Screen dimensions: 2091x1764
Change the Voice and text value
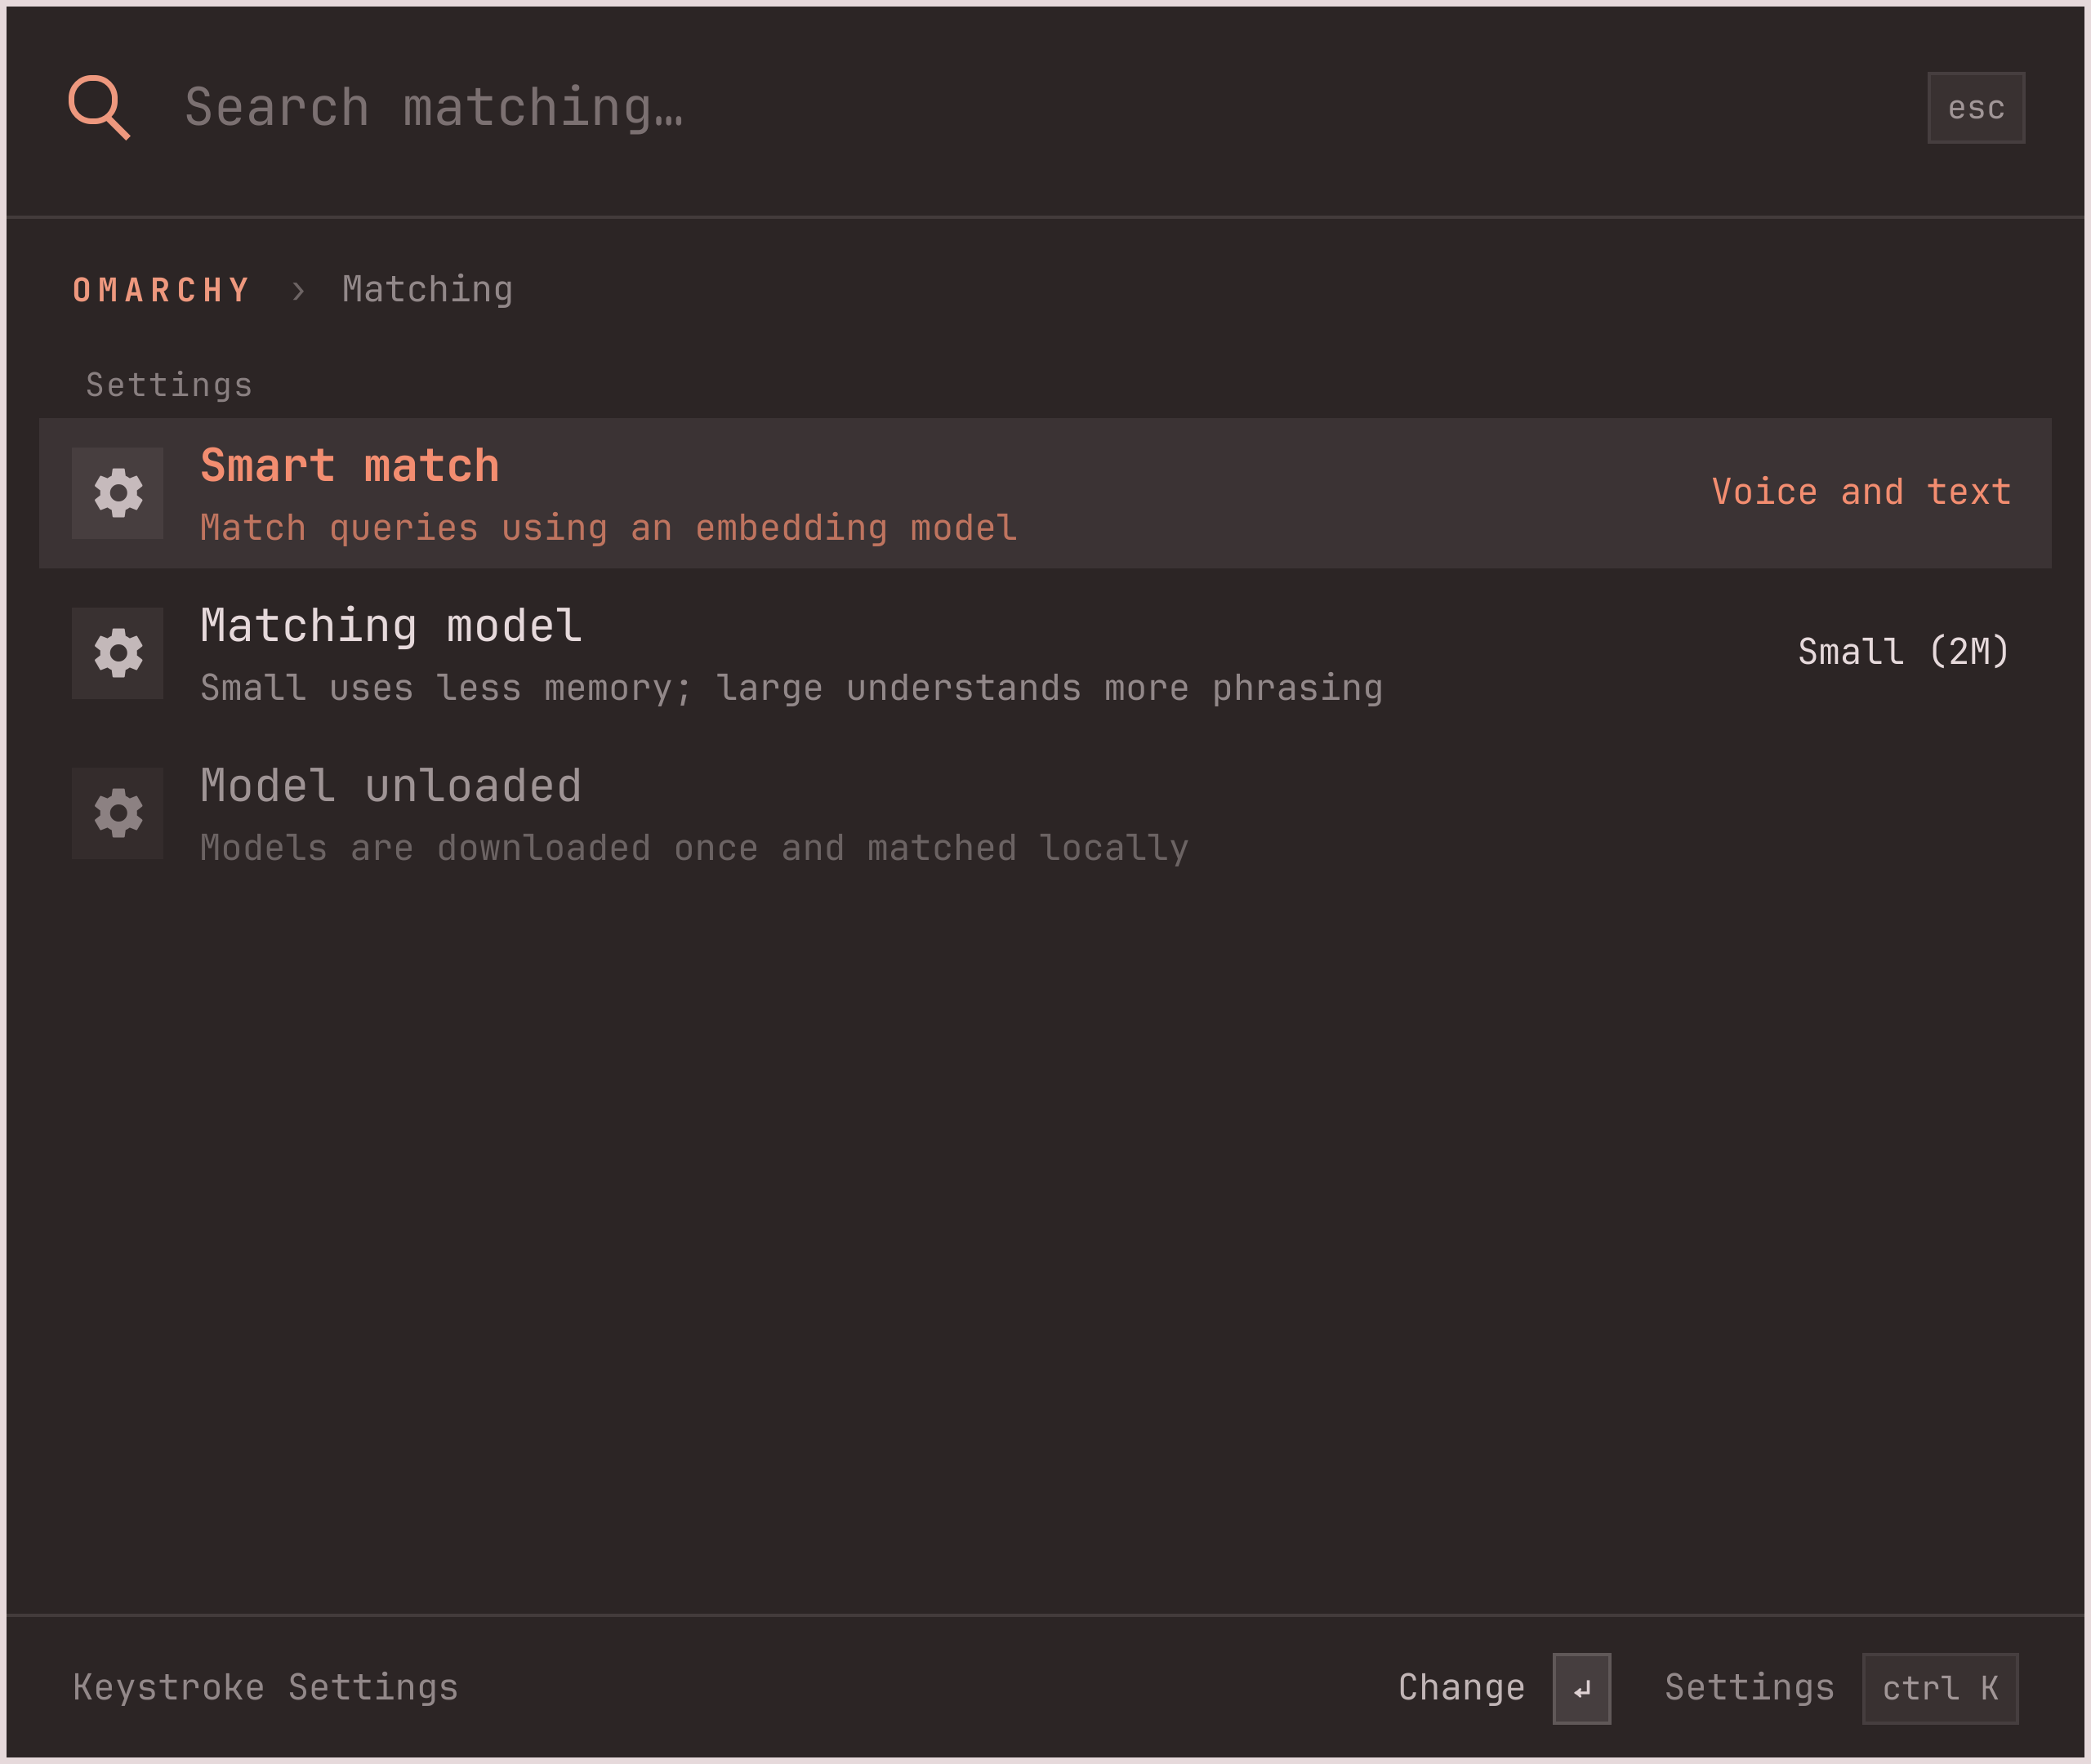(1861, 492)
